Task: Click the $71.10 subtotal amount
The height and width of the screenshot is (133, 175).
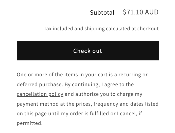Action: point(133,12)
